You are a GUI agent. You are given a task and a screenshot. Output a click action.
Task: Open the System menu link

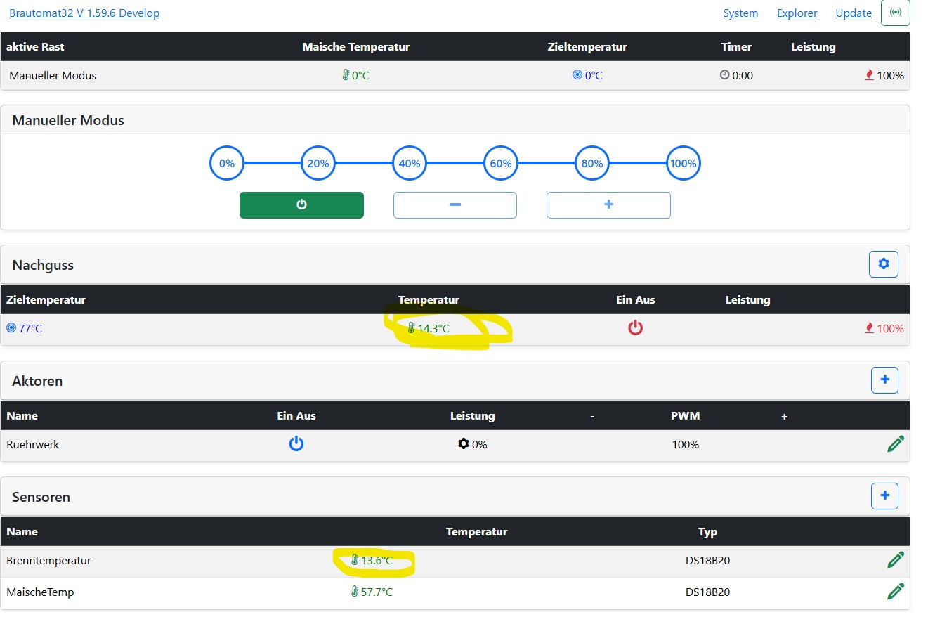tap(740, 13)
